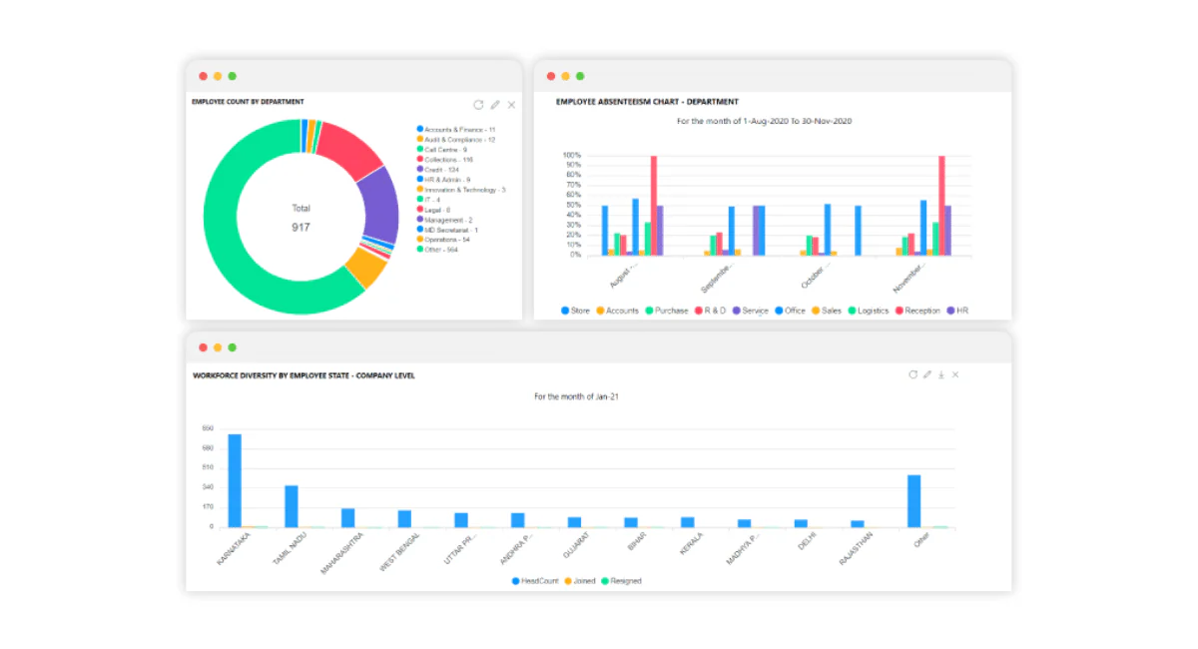Screen dimensions: 1198x649
Task: Toggle Innovation & Technology legend entry
Action: 461,190
